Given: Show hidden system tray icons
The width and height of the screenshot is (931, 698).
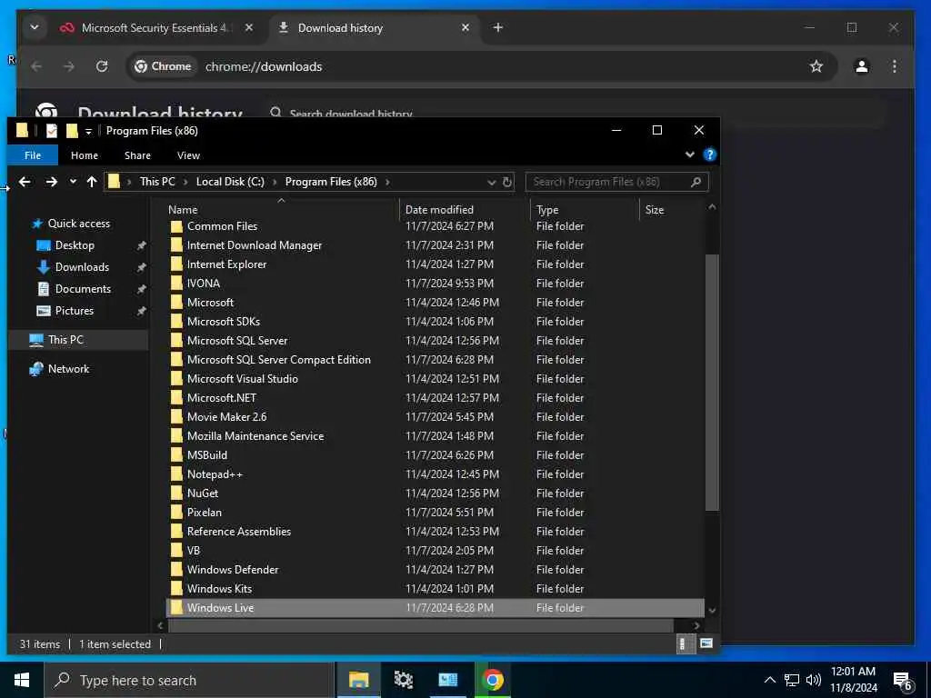Looking at the screenshot, I should [769, 680].
